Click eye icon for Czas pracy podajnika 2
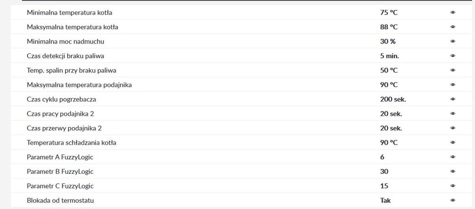 453,114
